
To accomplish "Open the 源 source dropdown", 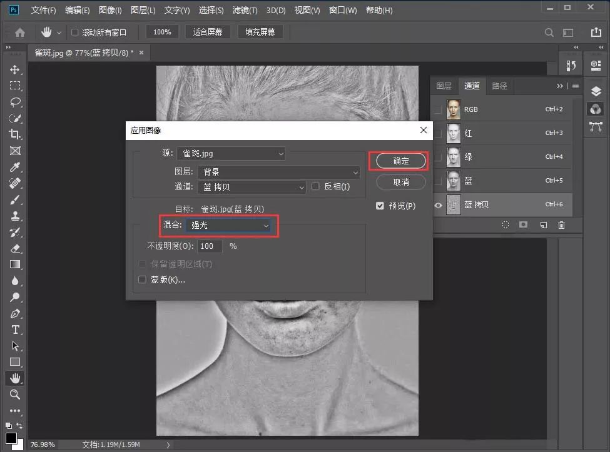I will 231,153.
